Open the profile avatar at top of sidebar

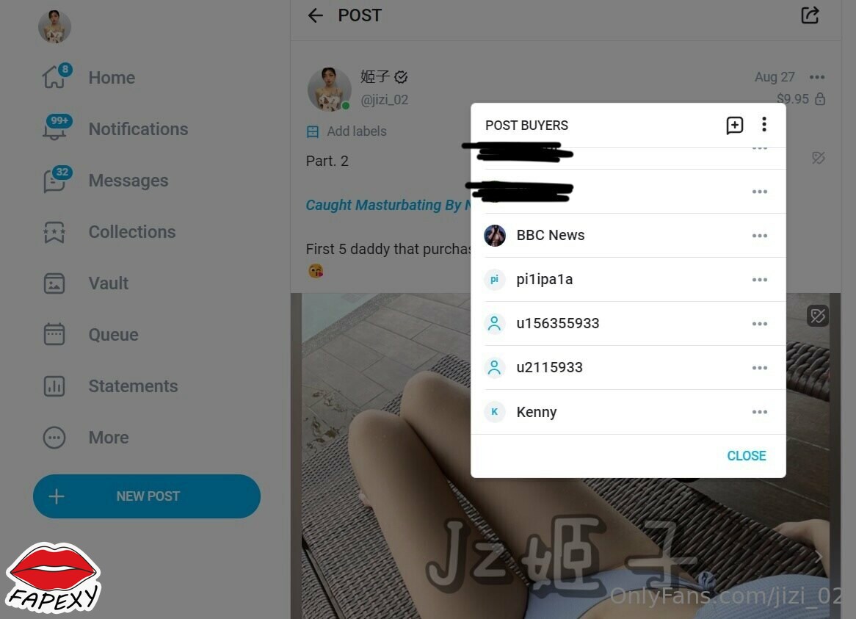click(54, 26)
